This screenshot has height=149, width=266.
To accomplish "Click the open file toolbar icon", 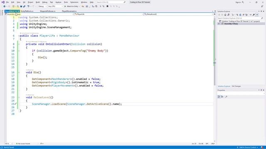I will 18,7.
